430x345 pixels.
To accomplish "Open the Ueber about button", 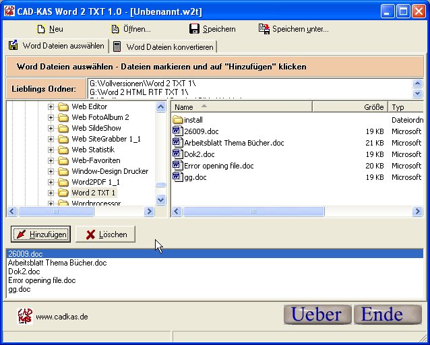I will (317, 315).
